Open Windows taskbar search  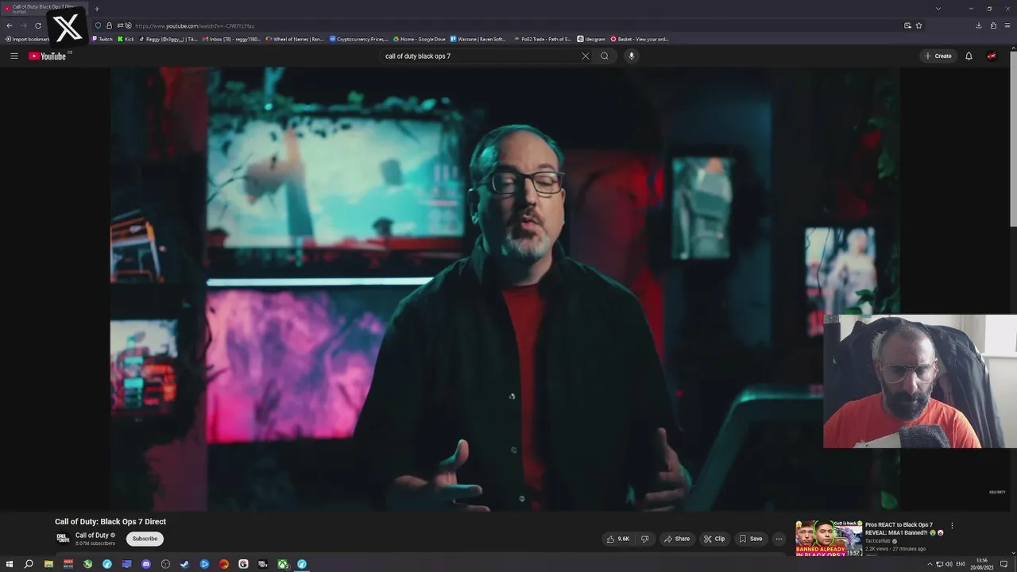29,564
